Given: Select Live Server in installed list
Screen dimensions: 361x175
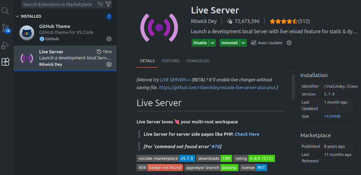Looking at the screenshot, I should point(65,58).
